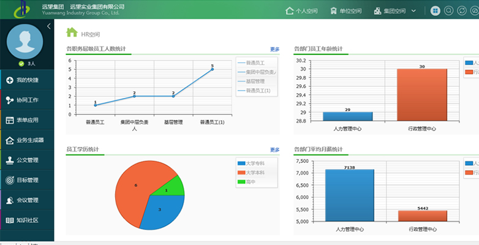The width and height of the screenshot is (479, 245).
Task: Click 更多 link for 各职务层级员工人数统计
Action: click(274, 49)
